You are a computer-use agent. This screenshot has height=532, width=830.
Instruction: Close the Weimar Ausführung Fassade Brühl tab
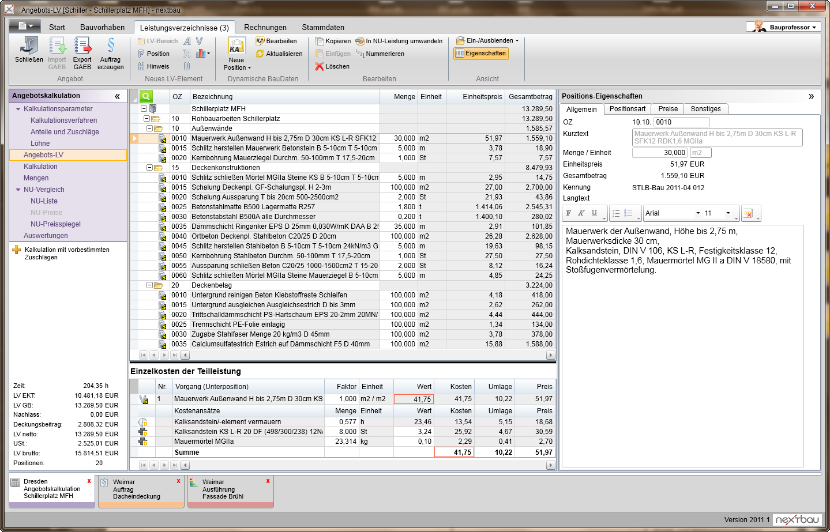268,481
